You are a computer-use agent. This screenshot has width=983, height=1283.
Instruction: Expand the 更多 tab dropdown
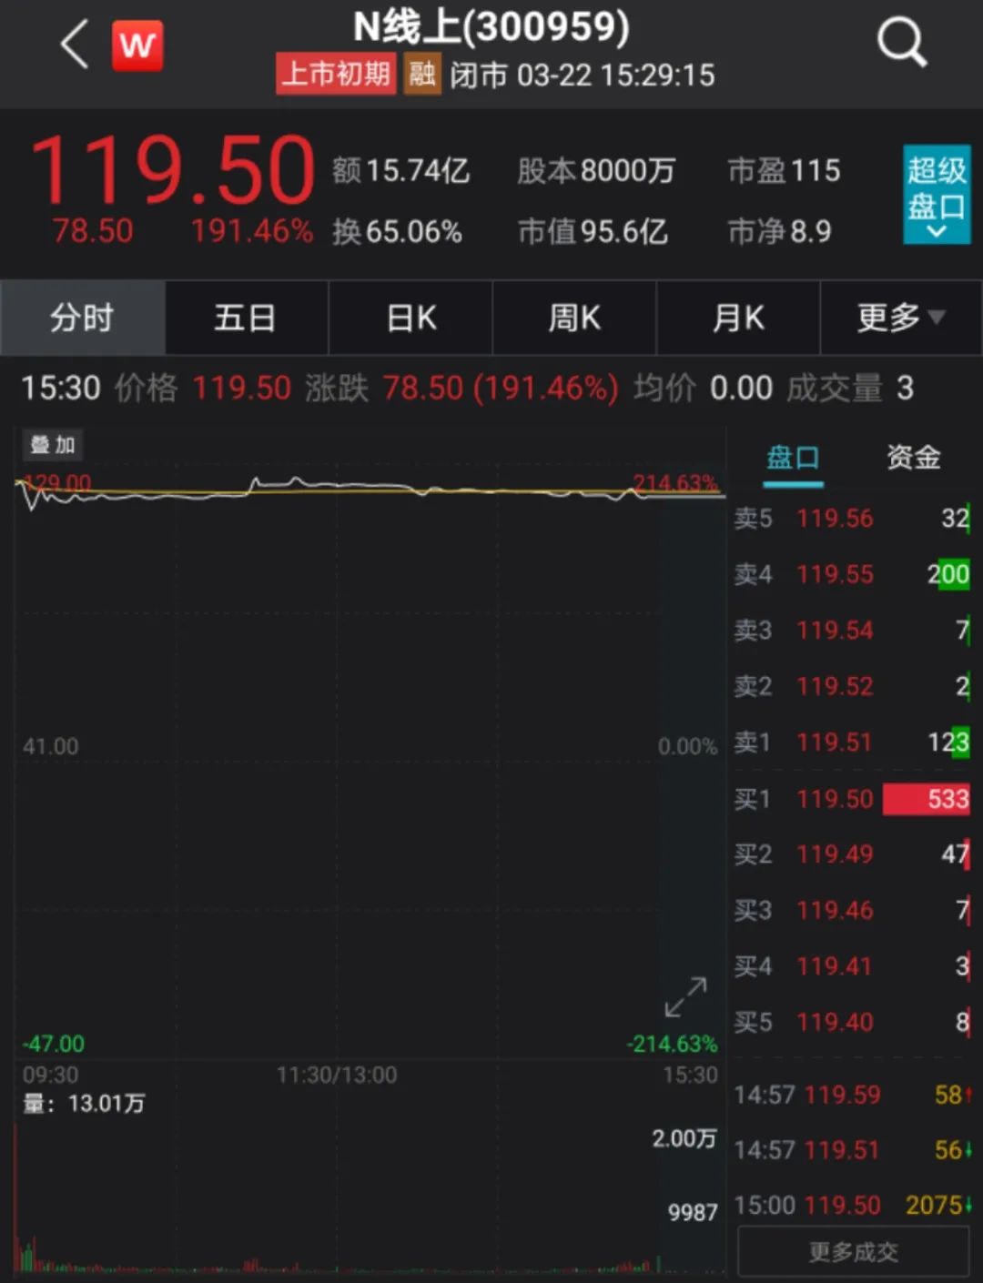point(900,318)
